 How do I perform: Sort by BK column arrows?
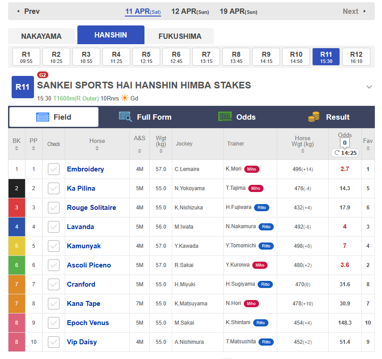point(17,148)
